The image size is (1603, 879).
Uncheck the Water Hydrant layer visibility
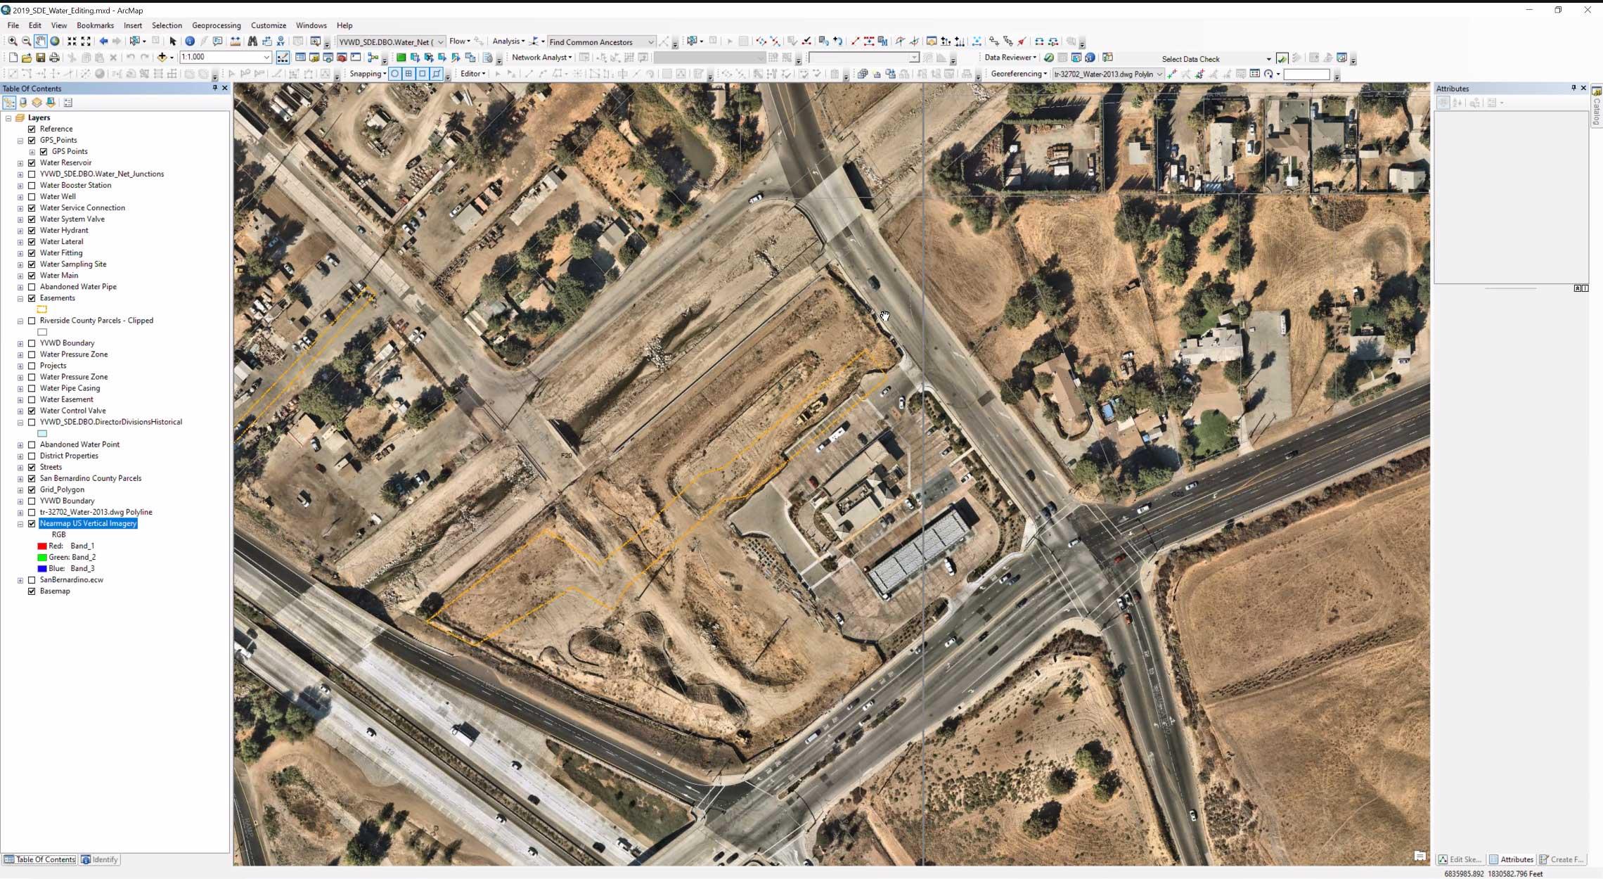pyautogui.click(x=32, y=230)
